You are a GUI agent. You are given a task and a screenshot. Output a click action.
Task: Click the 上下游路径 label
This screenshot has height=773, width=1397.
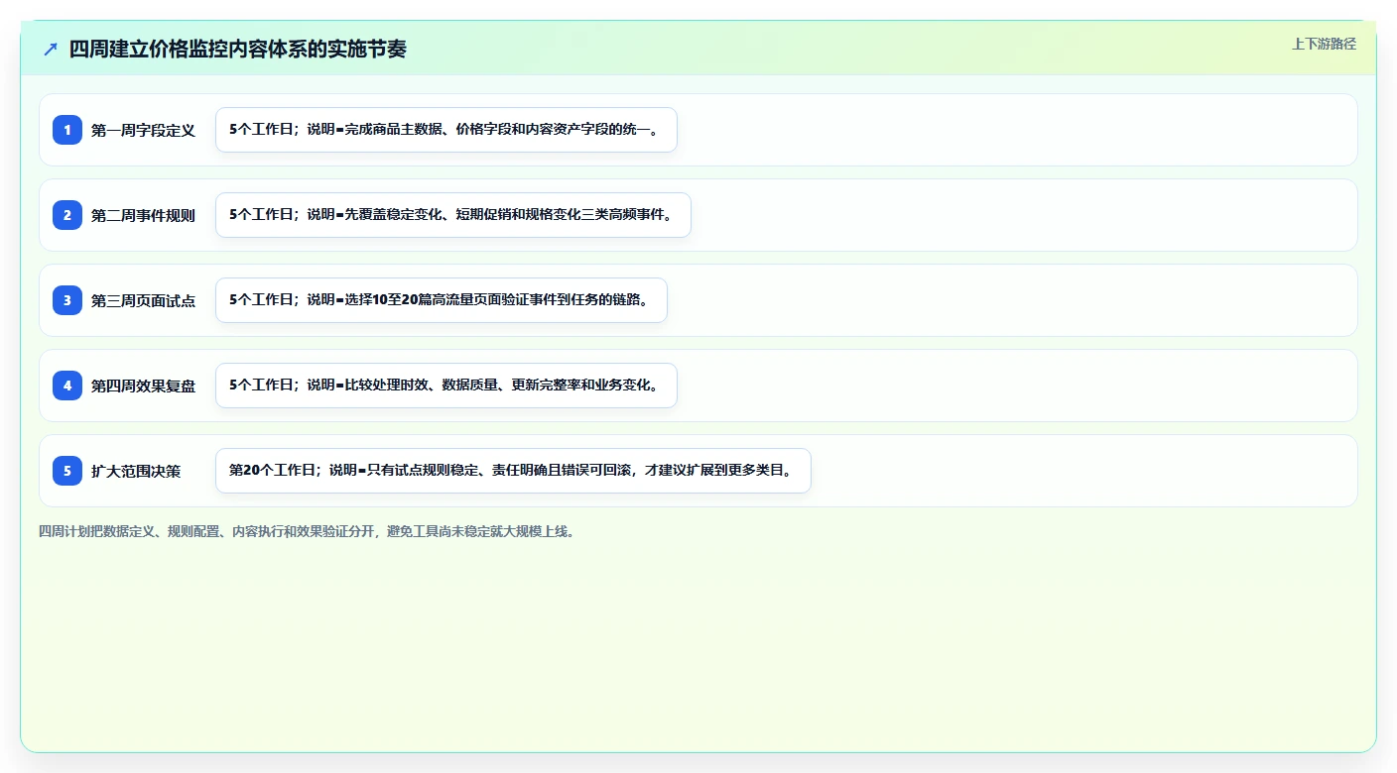[x=1324, y=44]
